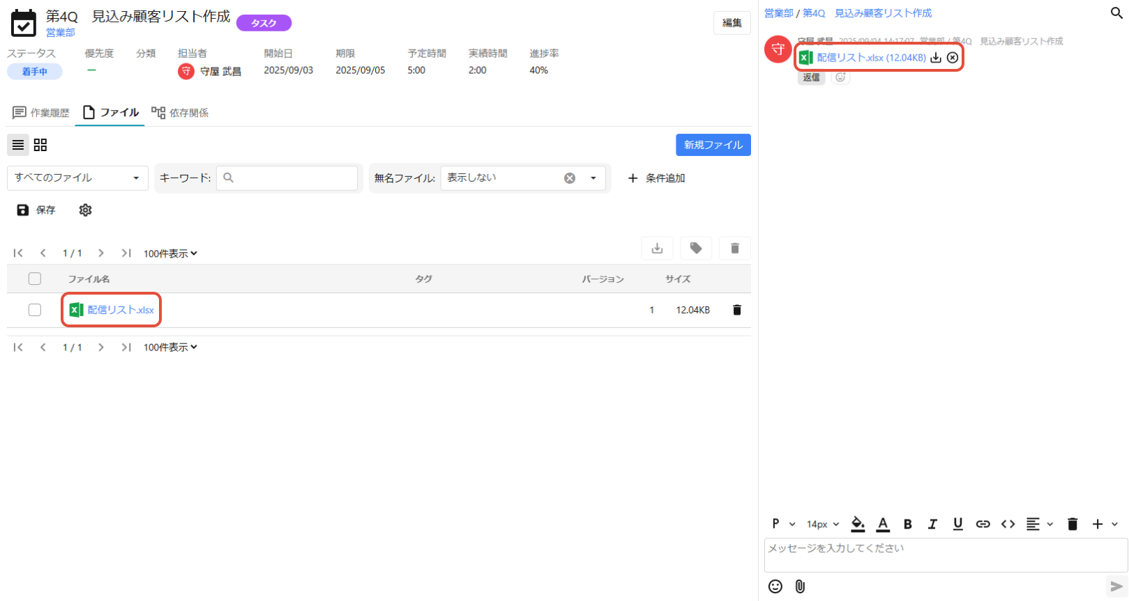Click the 守屋 武昌 assignee name
1129x601 pixels.
tap(220, 71)
